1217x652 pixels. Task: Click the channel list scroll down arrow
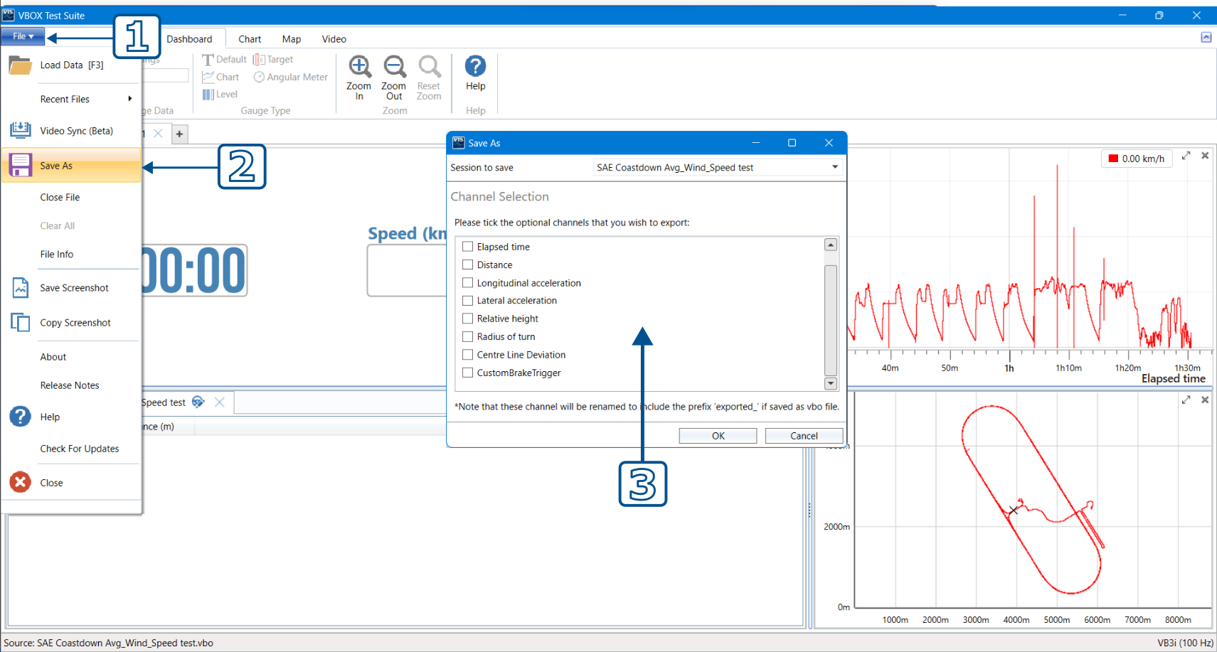click(x=830, y=383)
